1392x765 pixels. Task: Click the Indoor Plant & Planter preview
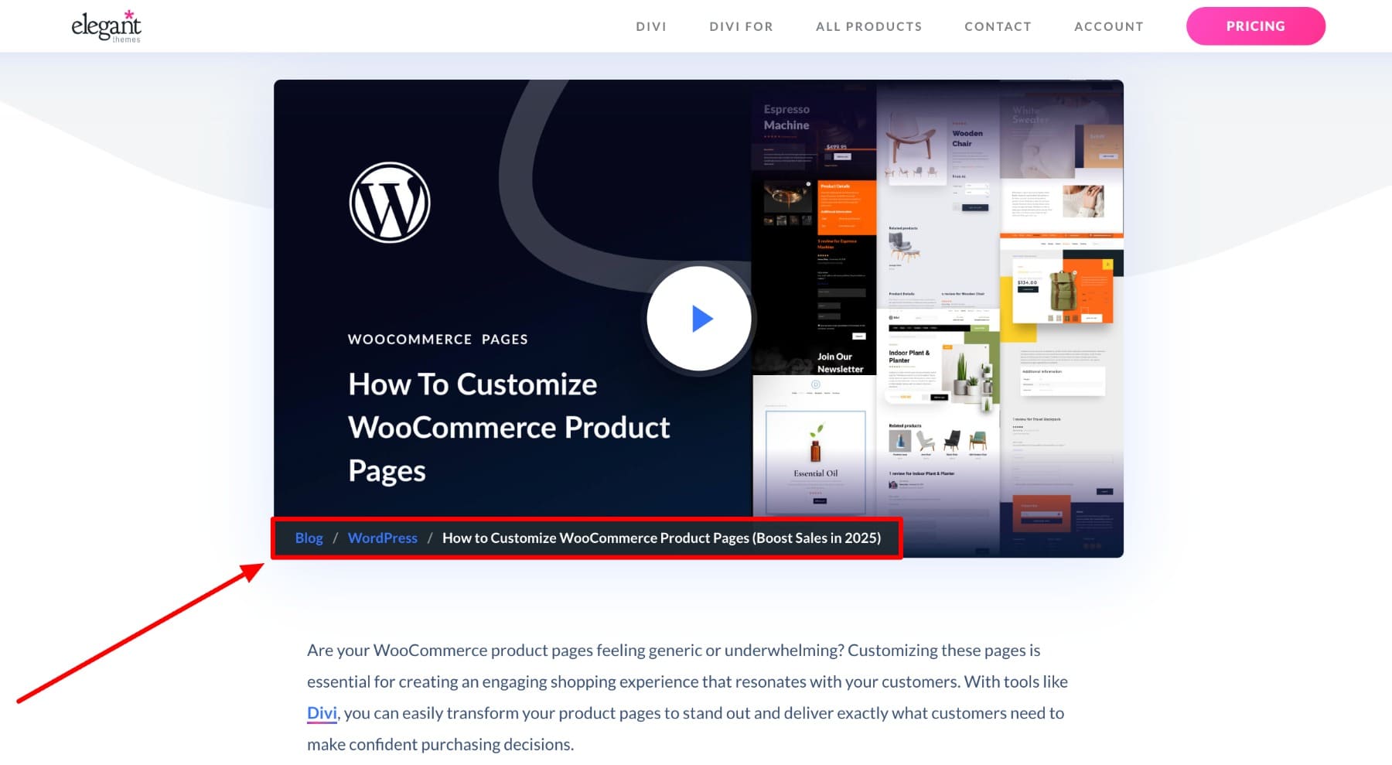[x=938, y=367]
